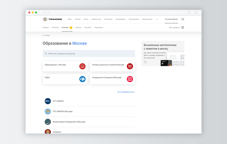
Task: Open the Сим-карта menu item
Action: pos(108,19)
